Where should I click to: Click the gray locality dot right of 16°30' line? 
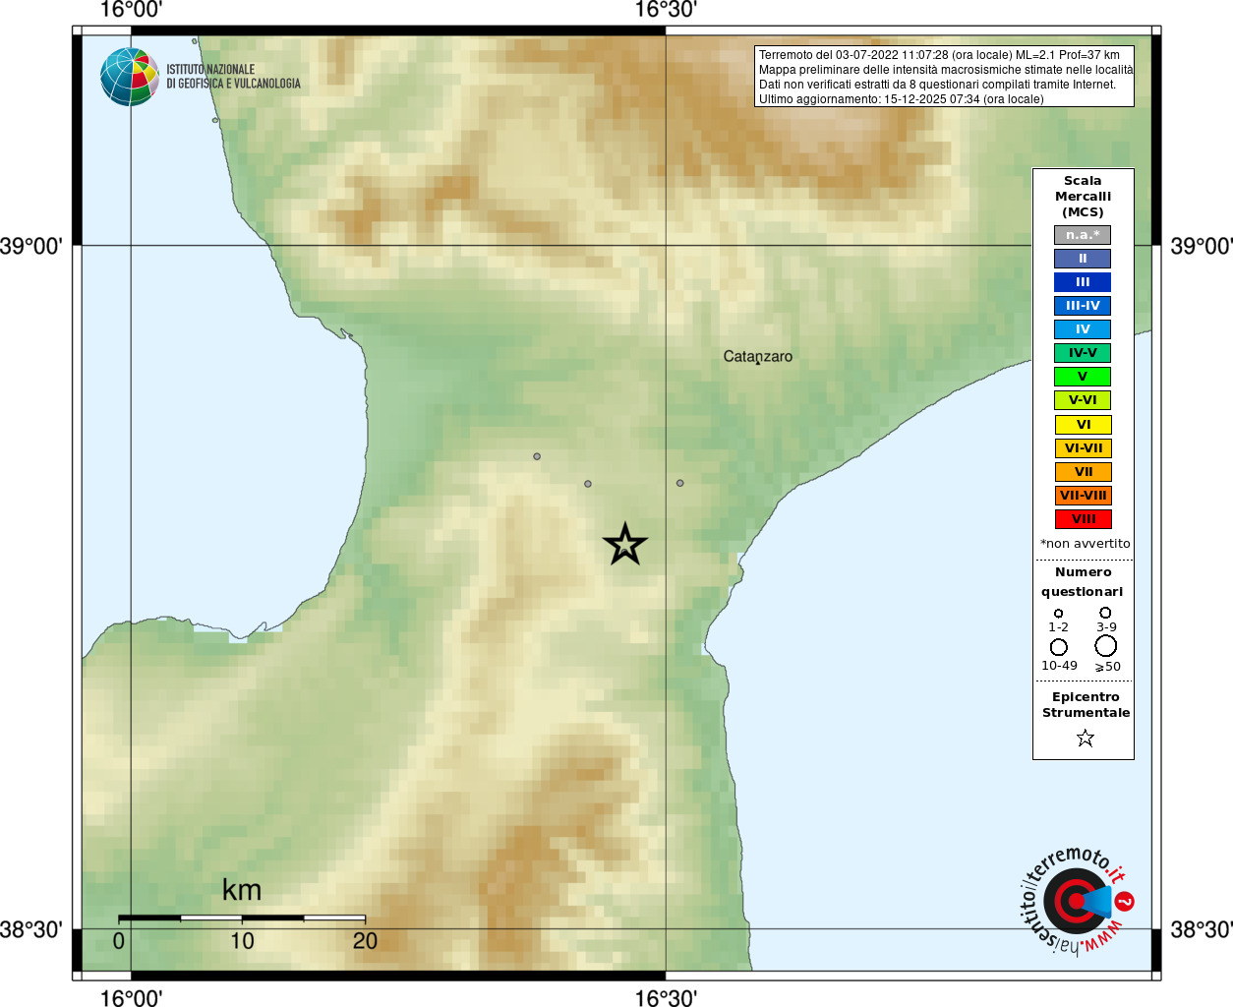tap(680, 483)
